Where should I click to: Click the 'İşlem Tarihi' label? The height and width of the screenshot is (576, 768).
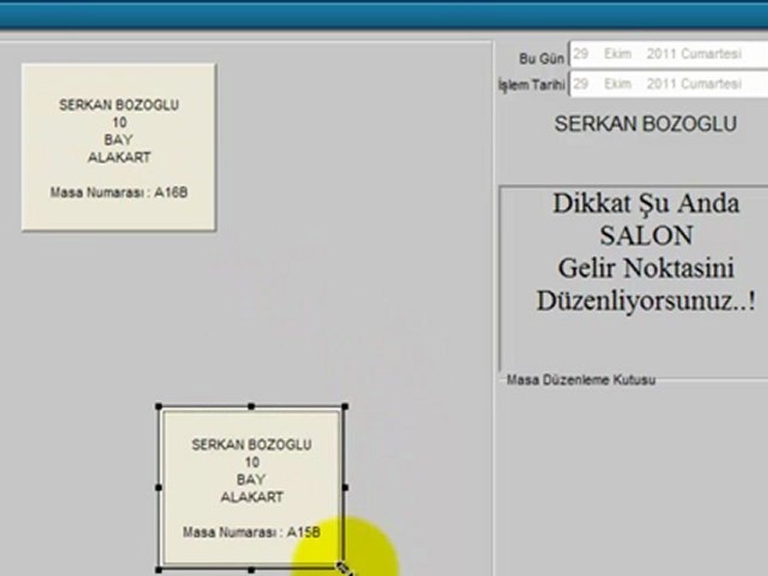tap(532, 85)
